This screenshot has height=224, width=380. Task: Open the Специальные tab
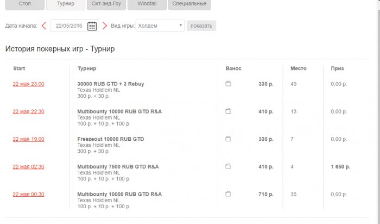click(x=188, y=4)
